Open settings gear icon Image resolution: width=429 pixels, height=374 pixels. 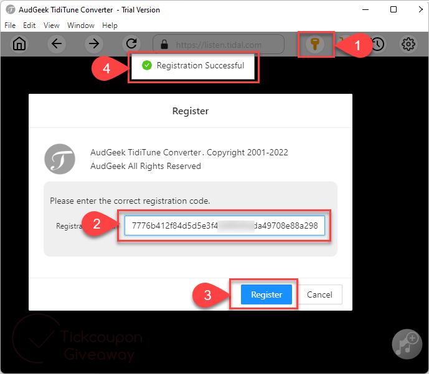[x=408, y=44]
